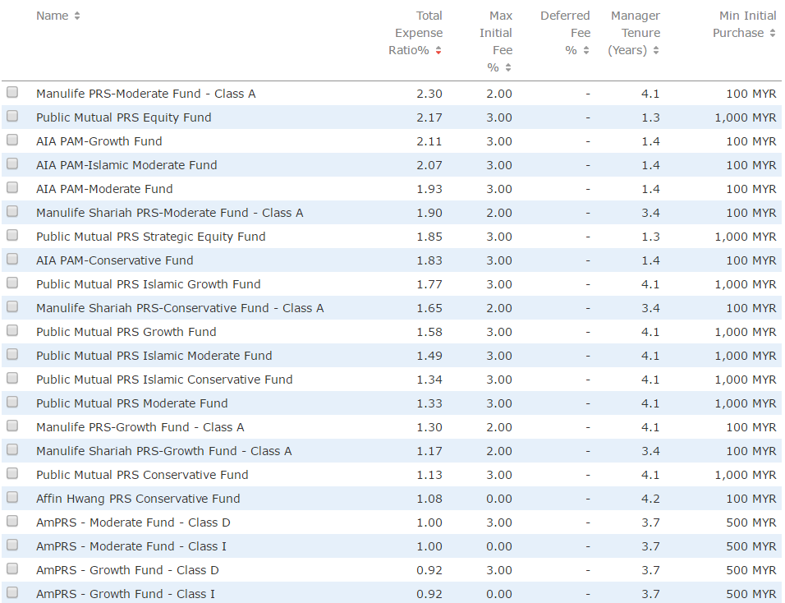Viewport: 785px width, 603px height.
Task: Click Manager Tenure header text
Action: click(x=634, y=33)
